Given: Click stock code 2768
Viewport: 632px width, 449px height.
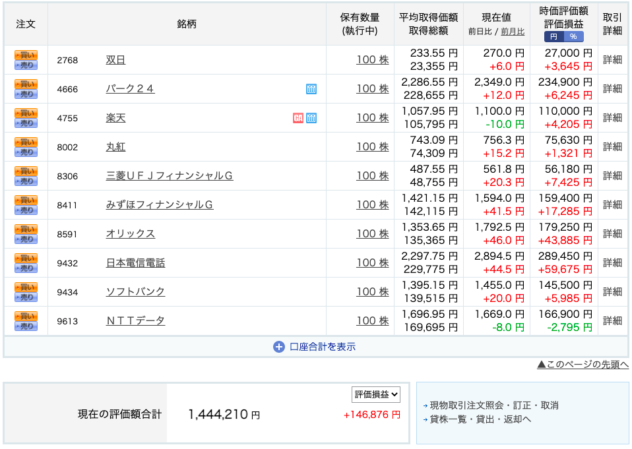Looking at the screenshot, I should 67,61.
